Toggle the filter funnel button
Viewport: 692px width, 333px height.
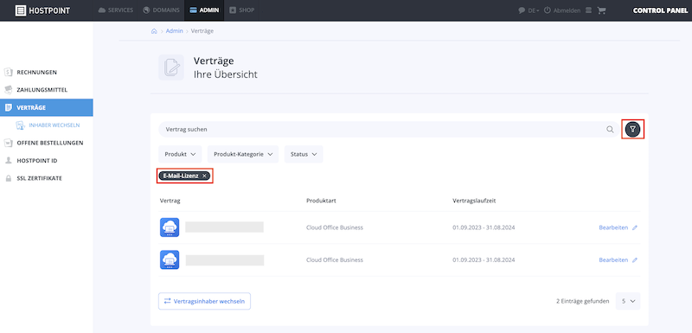point(633,129)
